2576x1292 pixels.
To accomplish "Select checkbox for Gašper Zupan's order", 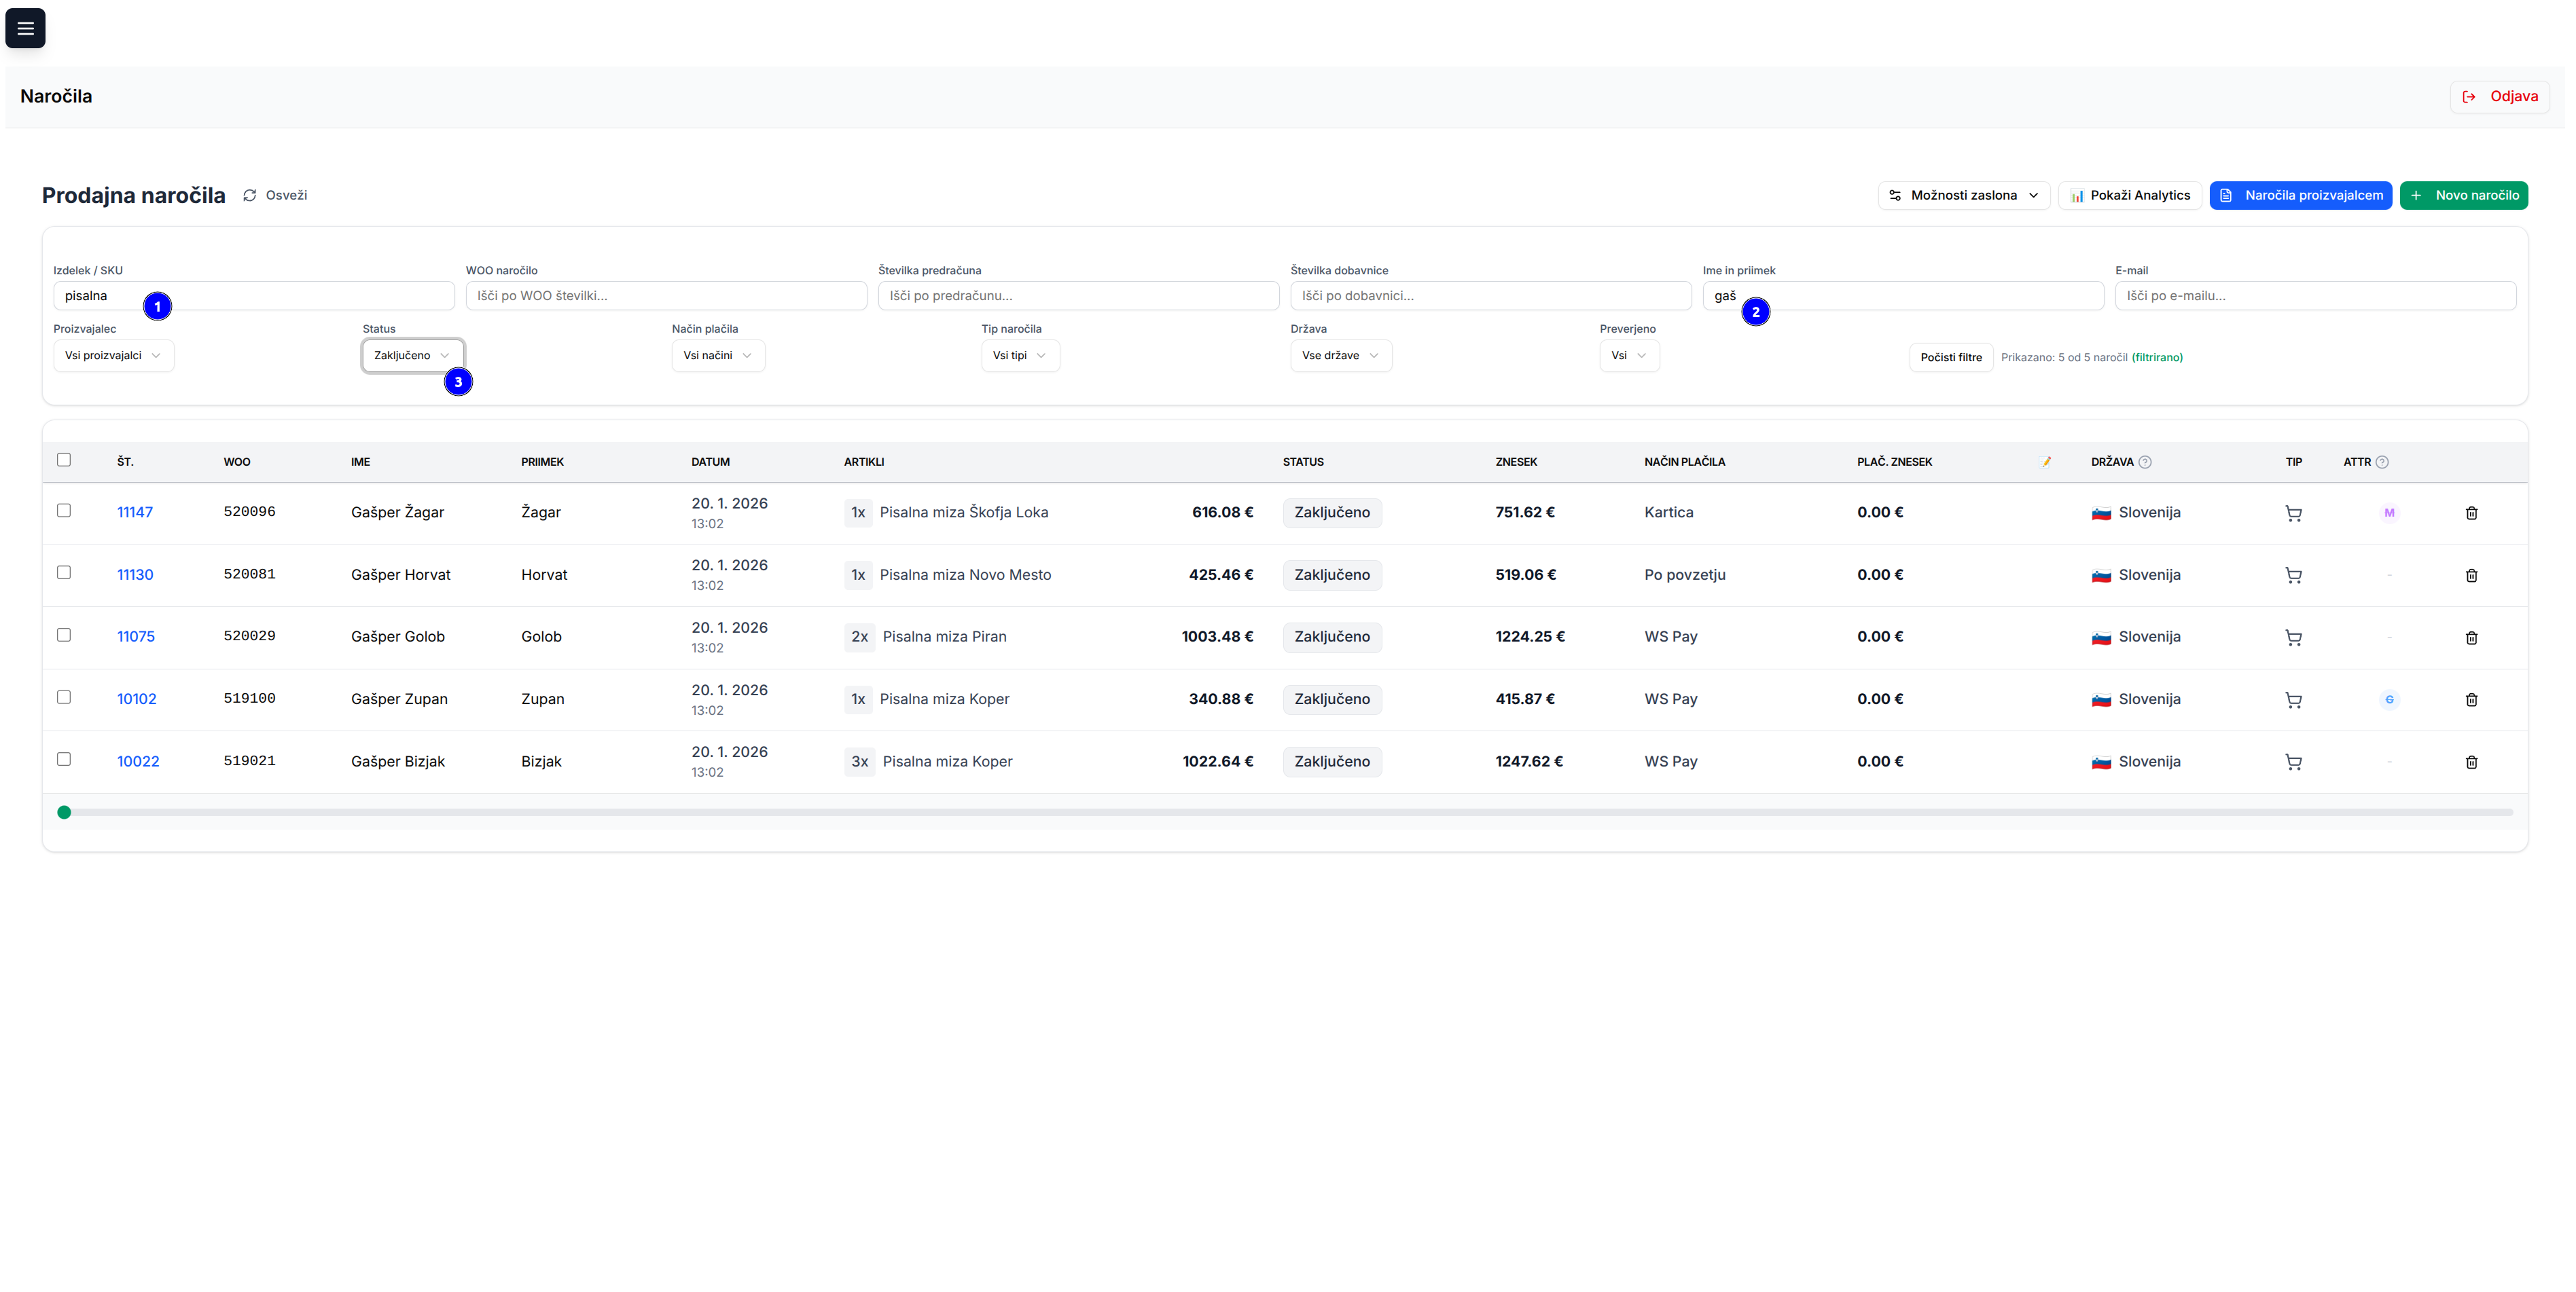I will pyautogui.click(x=64, y=697).
